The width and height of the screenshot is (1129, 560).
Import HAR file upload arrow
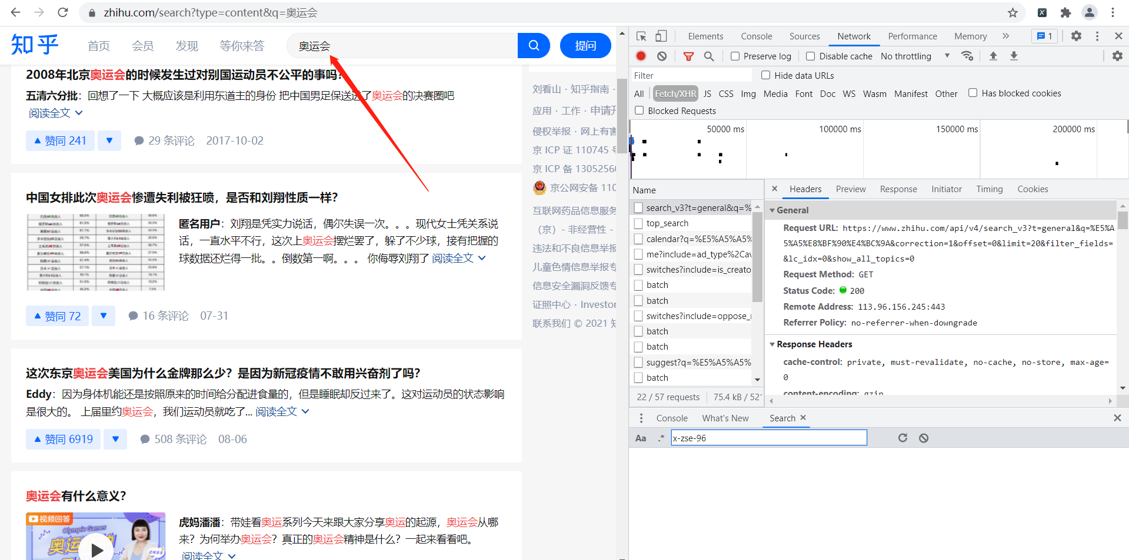[x=993, y=56]
